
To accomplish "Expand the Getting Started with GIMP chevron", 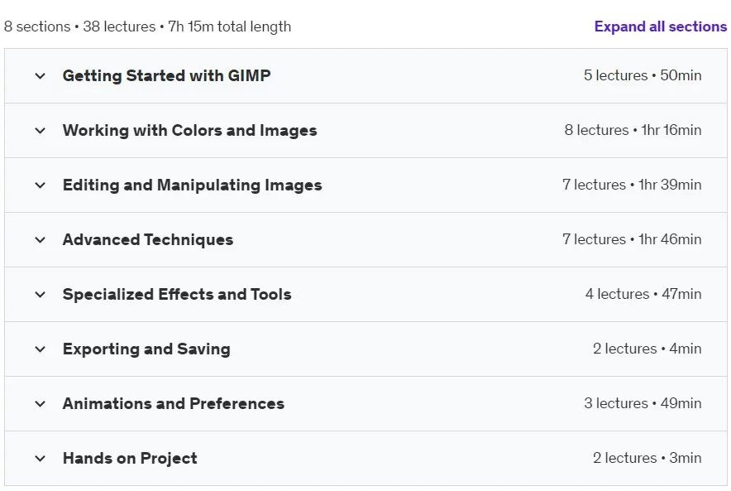I will [40, 75].
